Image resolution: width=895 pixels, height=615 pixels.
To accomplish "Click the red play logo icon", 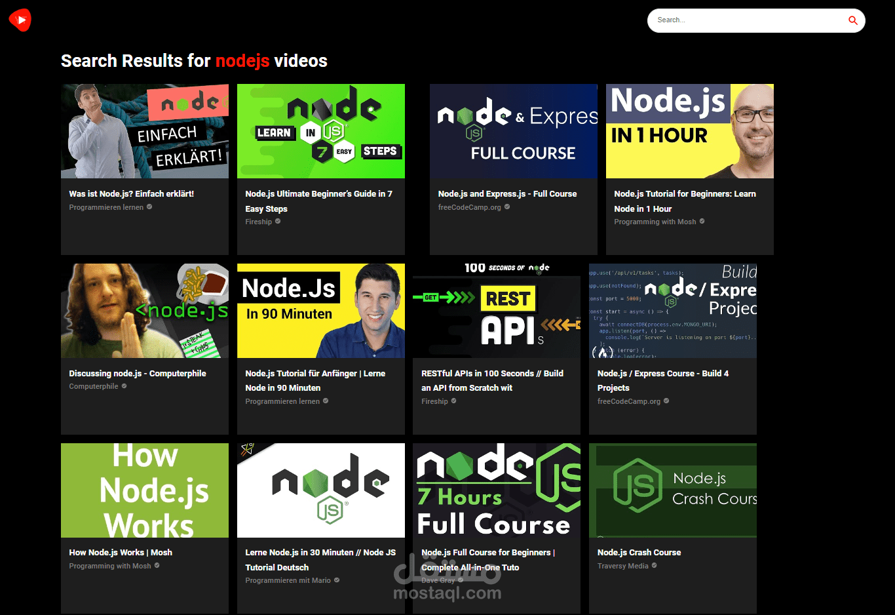I will pos(20,20).
